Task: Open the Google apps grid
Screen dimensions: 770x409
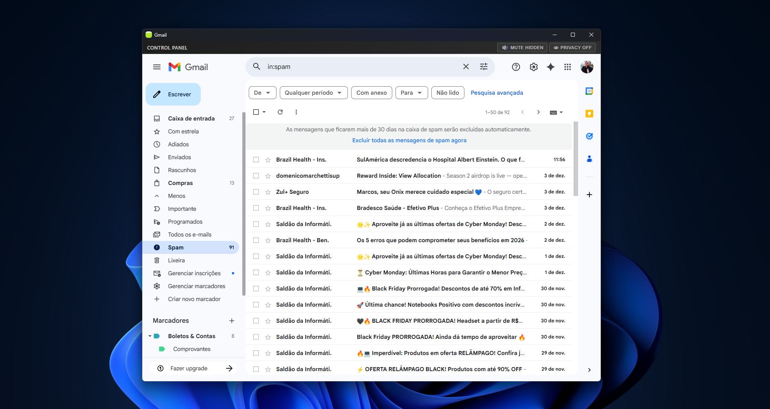Action: [x=567, y=66]
